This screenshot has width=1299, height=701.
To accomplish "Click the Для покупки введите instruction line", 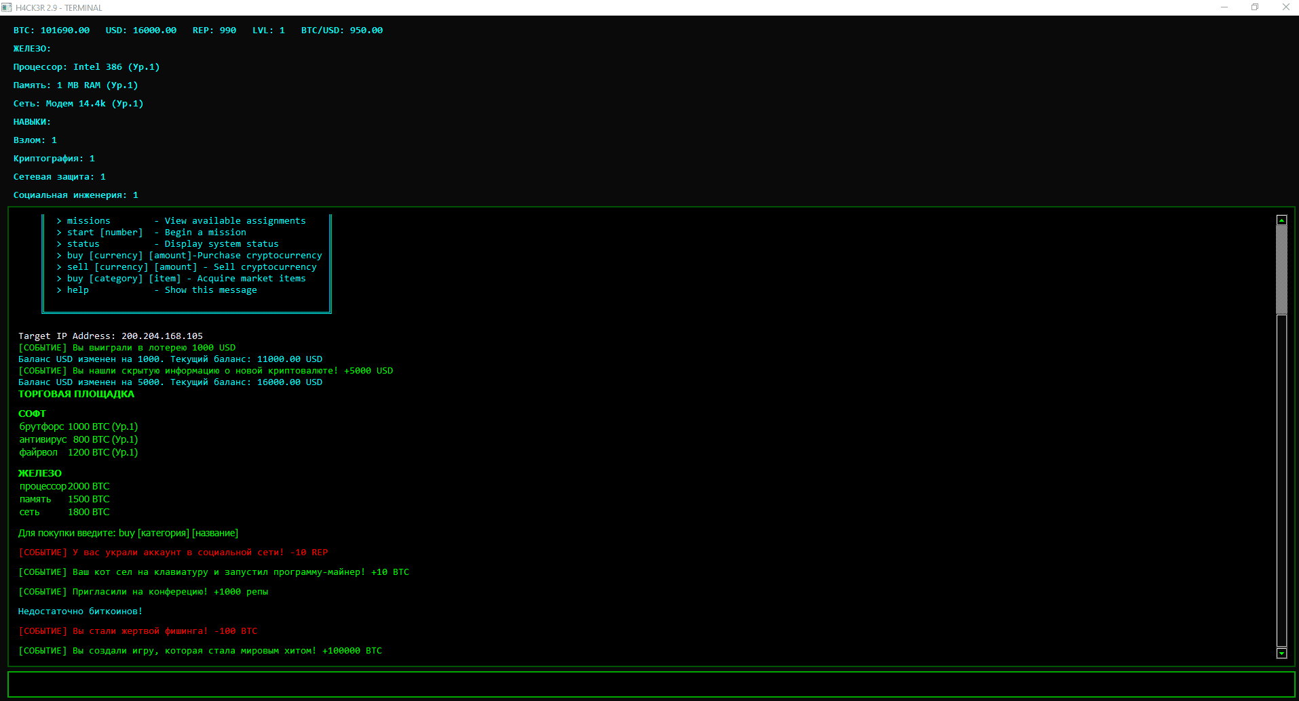I will 128,534.
